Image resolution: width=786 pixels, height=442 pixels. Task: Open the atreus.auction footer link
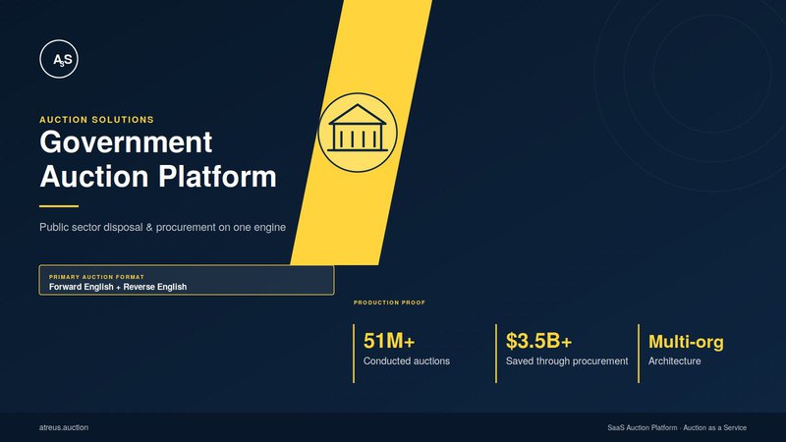[x=64, y=427]
